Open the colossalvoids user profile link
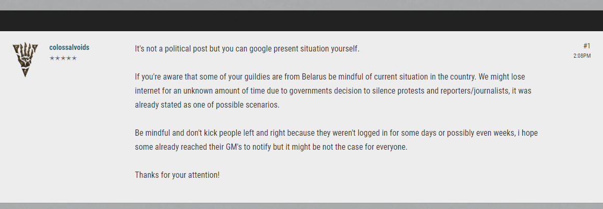 pos(69,47)
